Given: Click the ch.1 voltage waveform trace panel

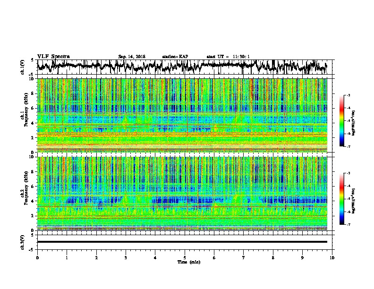Looking at the screenshot, I should tap(186, 67).
